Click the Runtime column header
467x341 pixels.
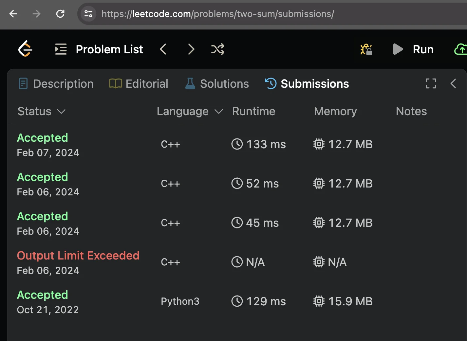(x=254, y=111)
